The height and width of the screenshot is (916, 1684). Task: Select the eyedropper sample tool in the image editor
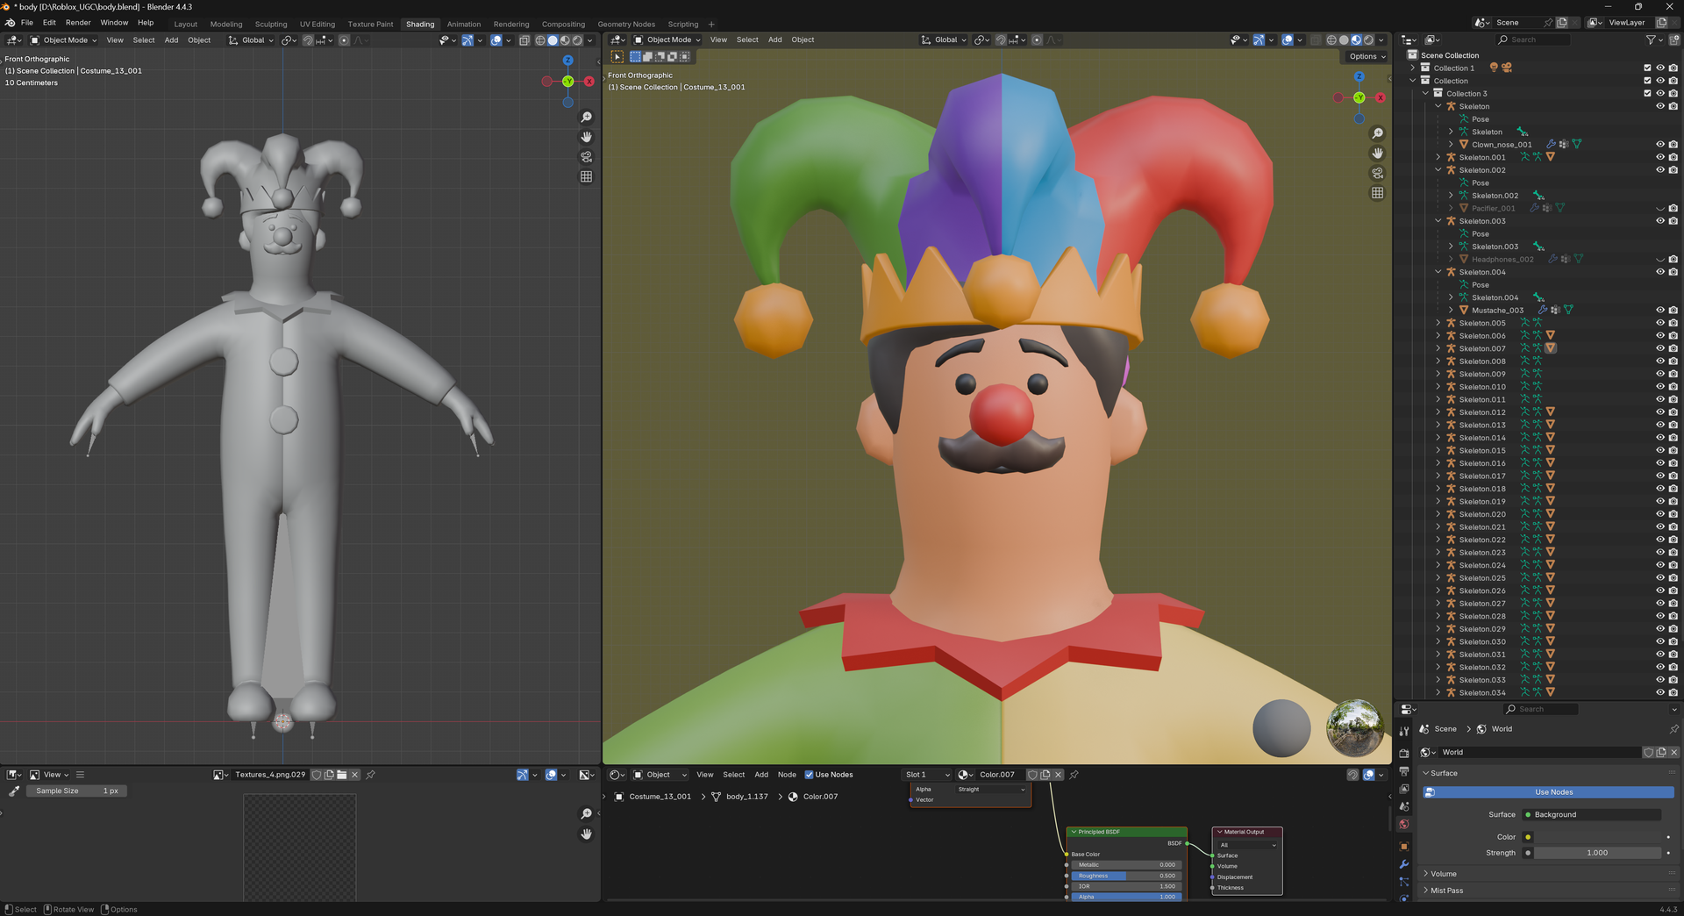tap(13, 791)
